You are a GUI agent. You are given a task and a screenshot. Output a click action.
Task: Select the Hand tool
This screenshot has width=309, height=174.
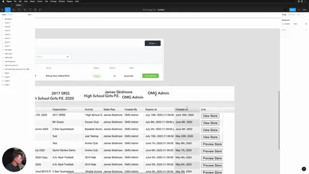point(35,10)
